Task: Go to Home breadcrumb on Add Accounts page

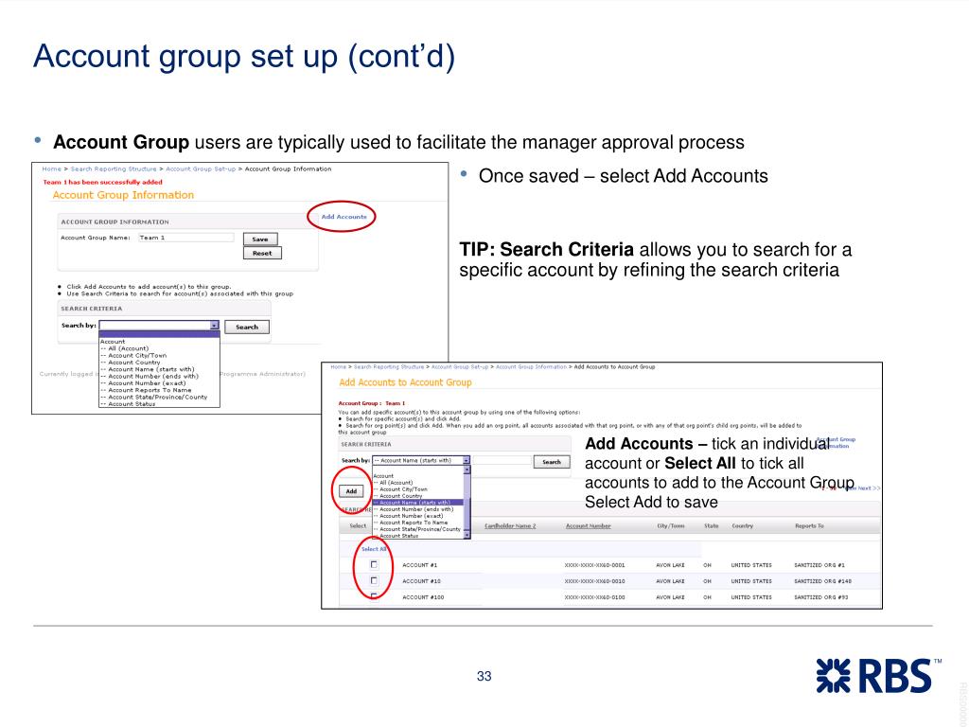Action: pyautogui.click(x=338, y=367)
